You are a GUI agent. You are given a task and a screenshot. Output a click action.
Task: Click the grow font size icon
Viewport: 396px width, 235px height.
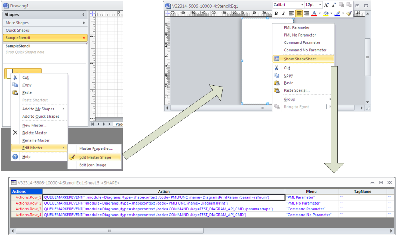pyautogui.click(x=326, y=5)
